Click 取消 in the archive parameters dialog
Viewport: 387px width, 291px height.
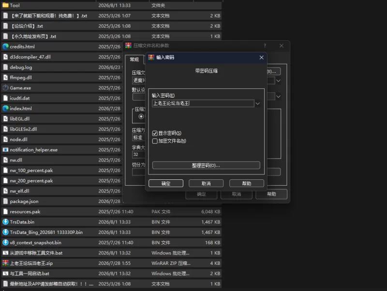coord(237,194)
